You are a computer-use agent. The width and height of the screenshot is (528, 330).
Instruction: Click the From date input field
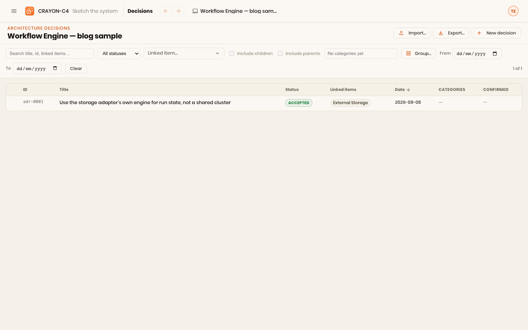[x=477, y=54]
